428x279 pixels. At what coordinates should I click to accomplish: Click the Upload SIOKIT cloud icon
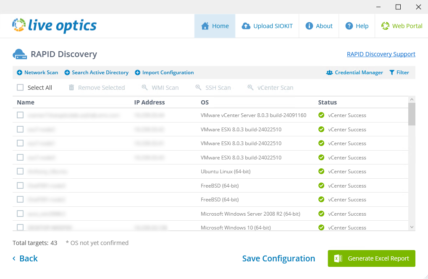pos(246,26)
